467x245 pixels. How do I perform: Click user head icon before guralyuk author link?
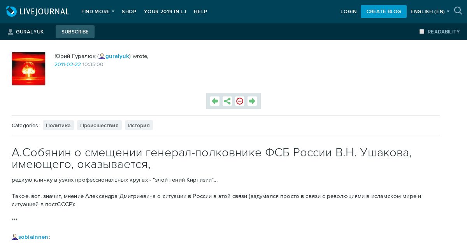click(x=102, y=56)
